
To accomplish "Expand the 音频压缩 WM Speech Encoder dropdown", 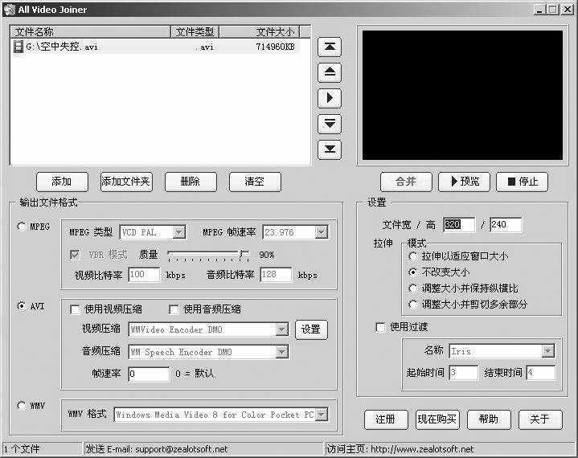I will tap(281, 352).
